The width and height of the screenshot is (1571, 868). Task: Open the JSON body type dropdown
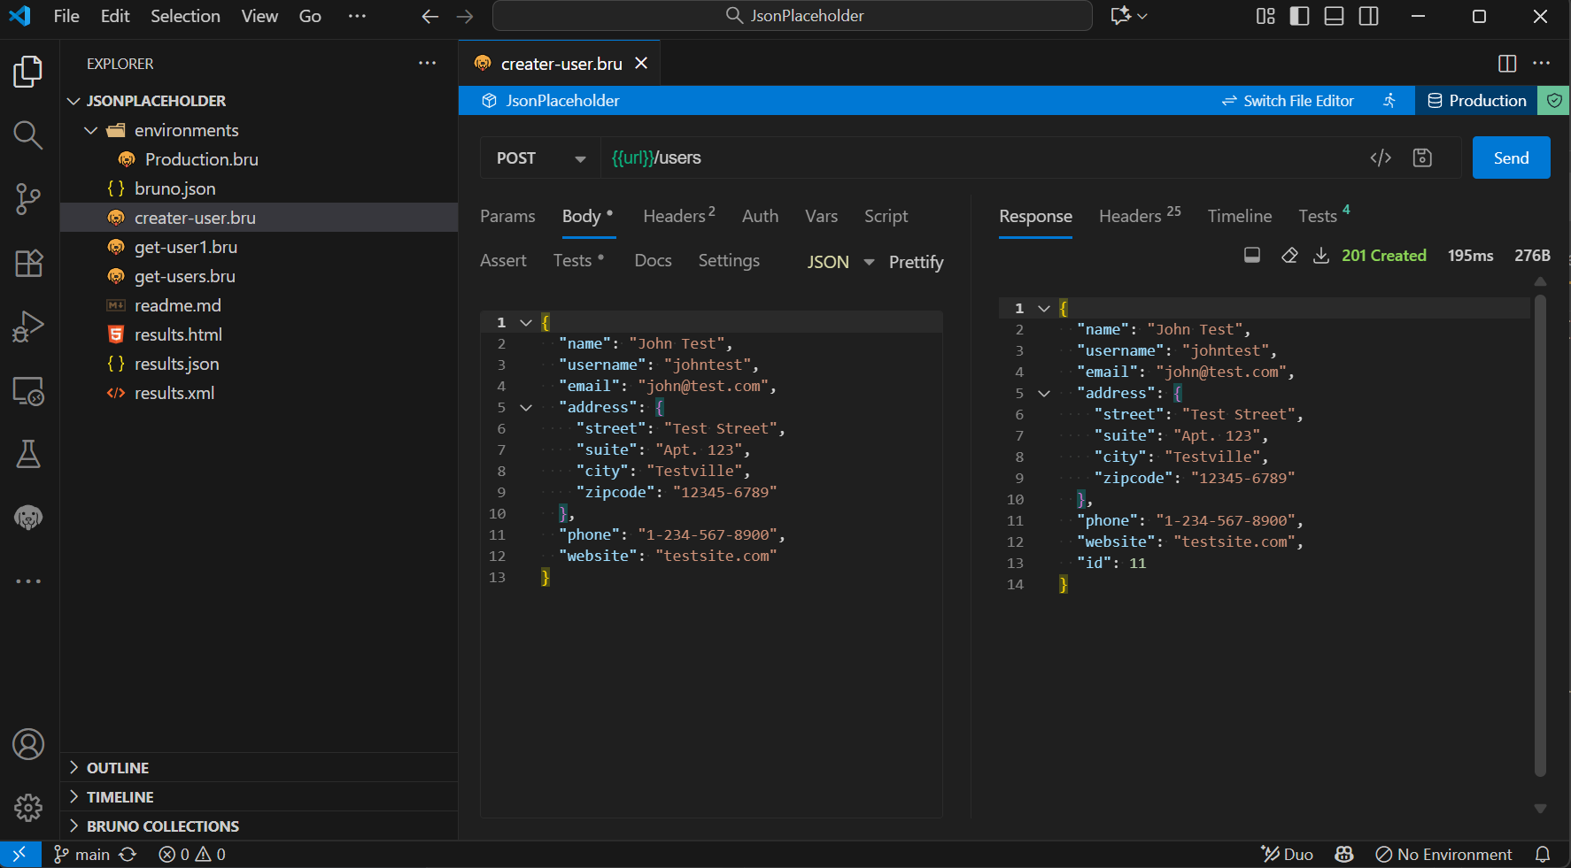(840, 262)
